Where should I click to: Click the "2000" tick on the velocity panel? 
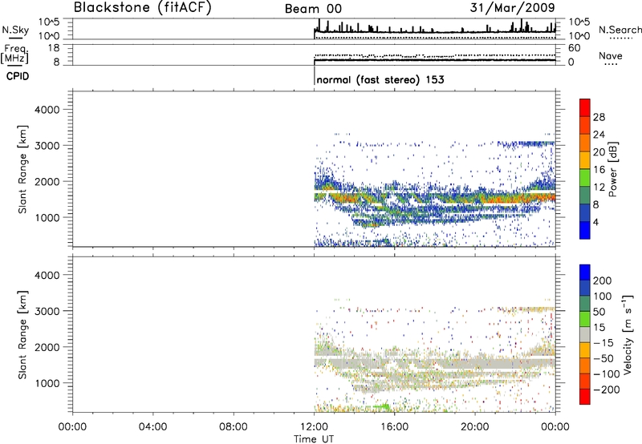point(47,347)
